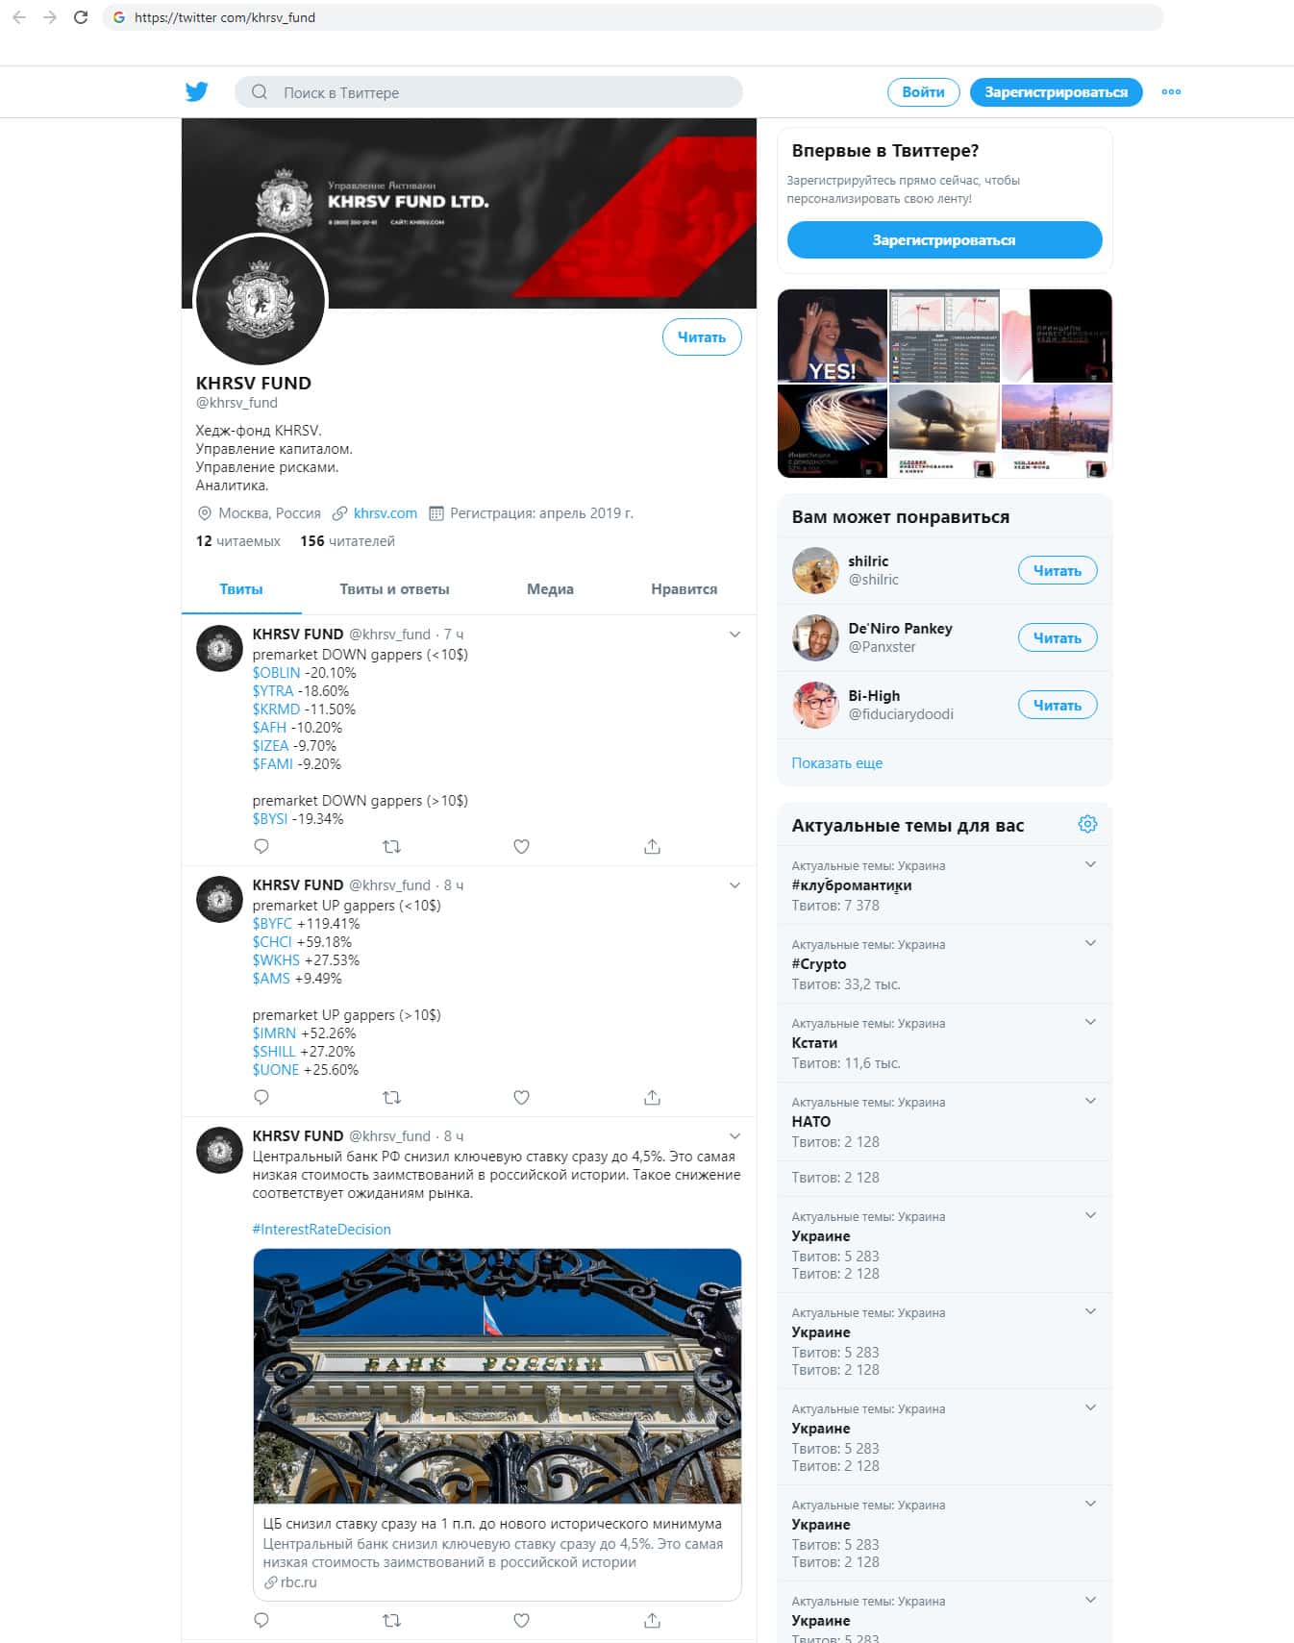
Task: Click the Войти login button
Action: coord(923,92)
